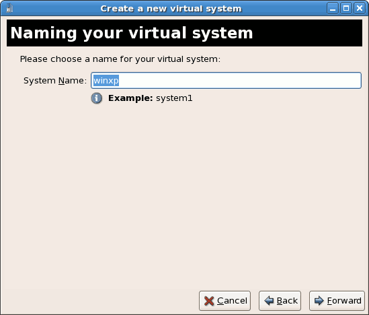This screenshot has width=369, height=315.
Task: Click the System Name text field
Action: click(x=226, y=81)
